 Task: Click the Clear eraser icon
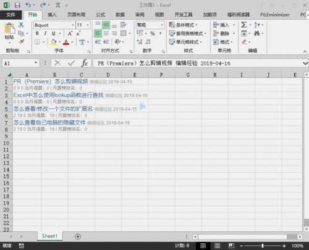point(244,42)
